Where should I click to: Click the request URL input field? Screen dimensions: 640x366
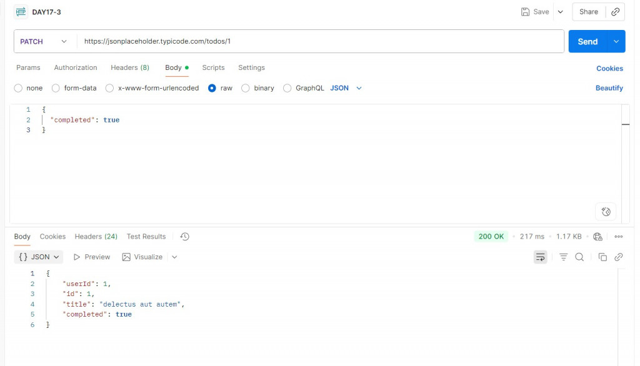tap(321, 41)
